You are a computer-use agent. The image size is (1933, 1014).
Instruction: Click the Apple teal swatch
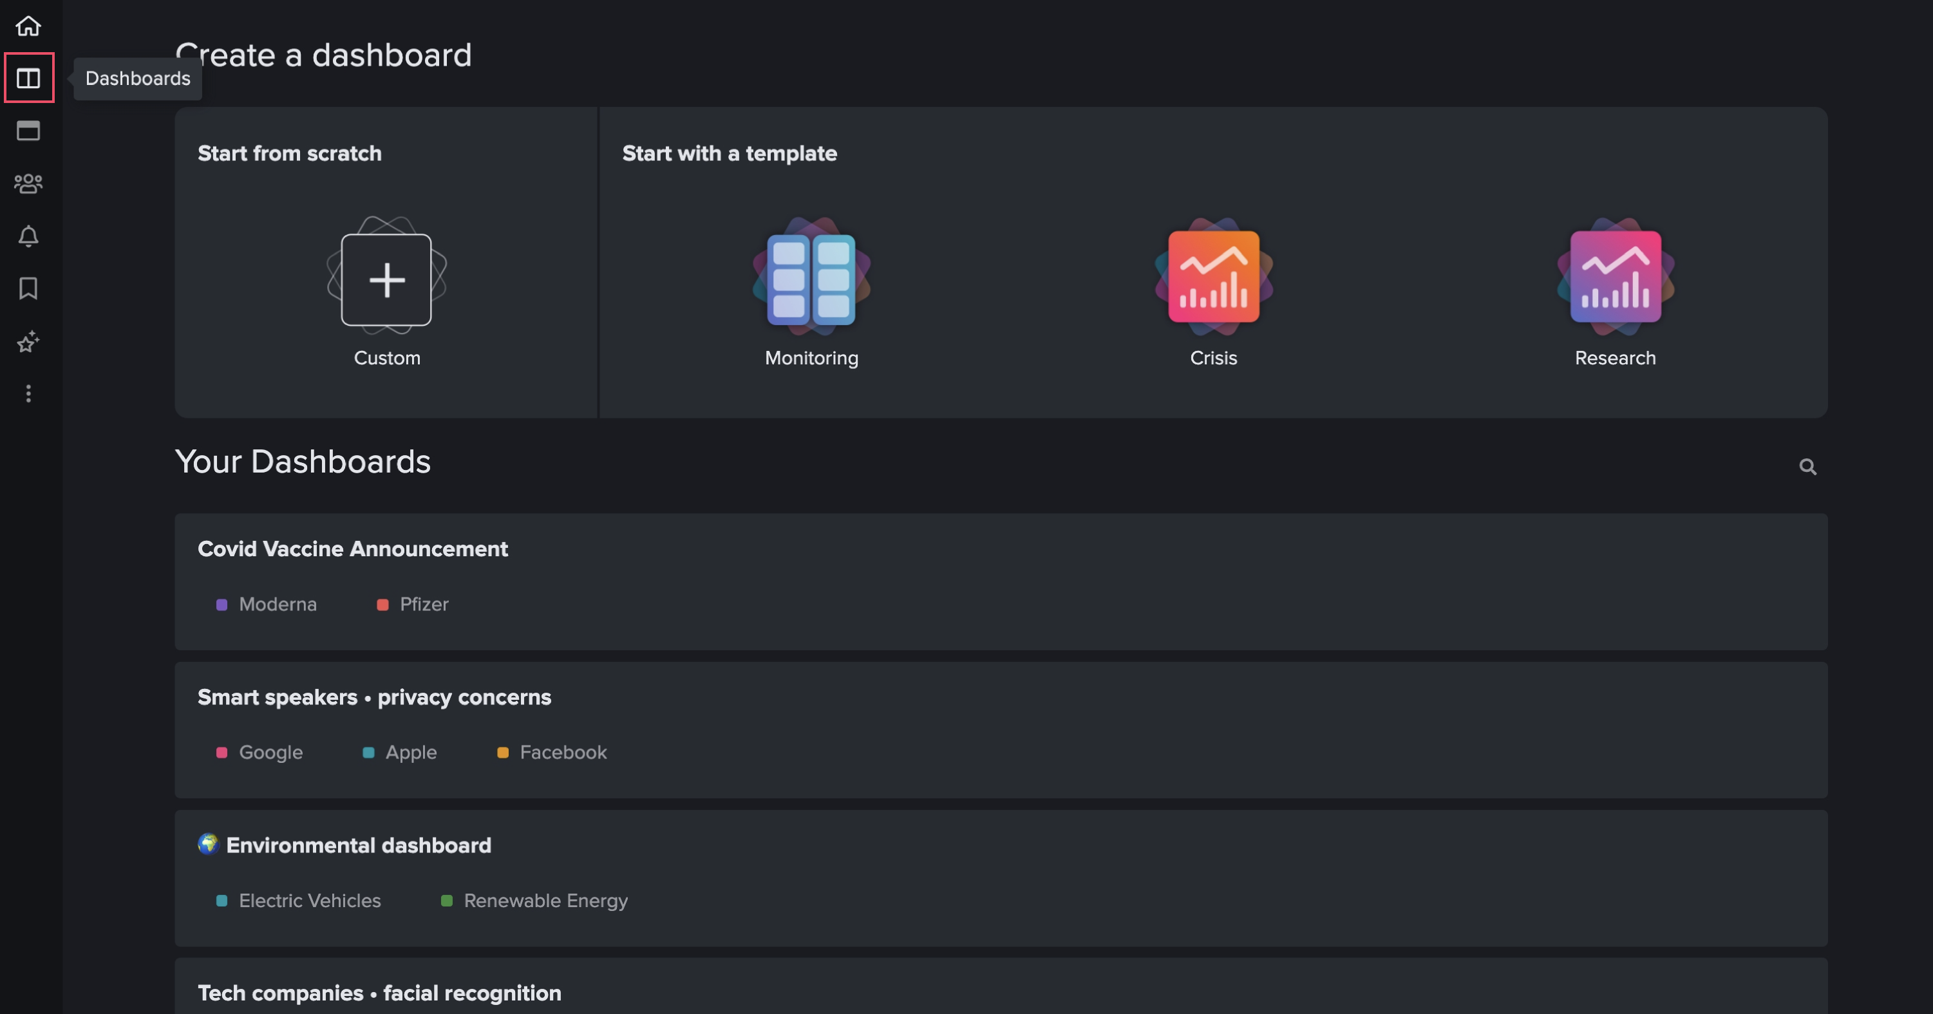coord(368,753)
